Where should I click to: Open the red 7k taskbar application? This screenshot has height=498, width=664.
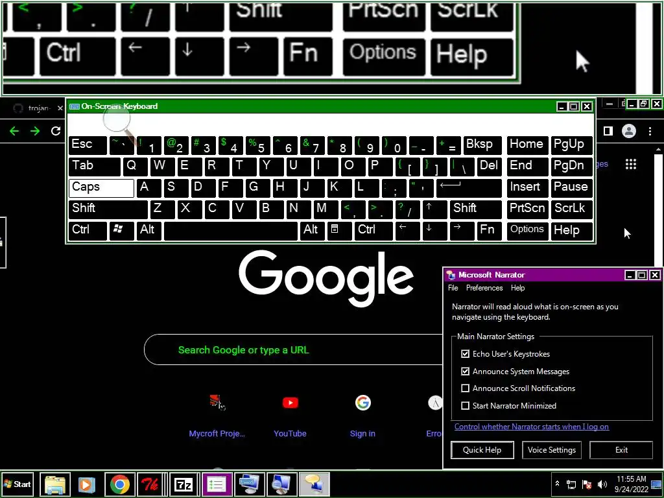(150, 484)
